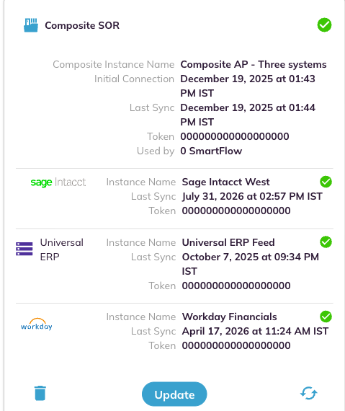The height and width of the screenshot is (411, 345).
Task: Click the Update button
Action: pyautogui.click(x=174, y=394)
